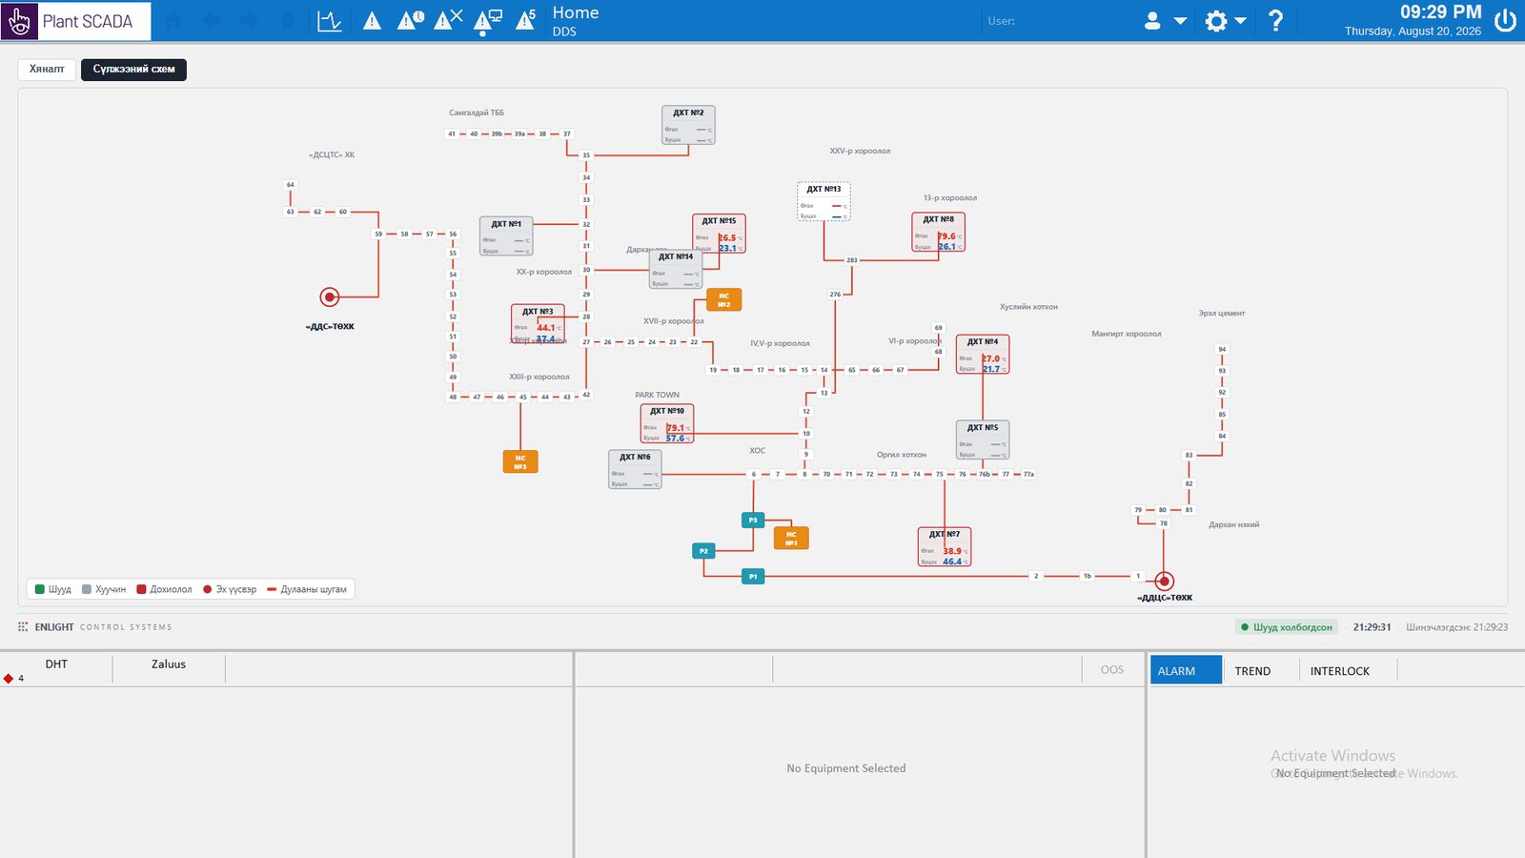The height and width of the screenshot is (858, 1525).
Task: Open the help question mark icon
Action: [1275, 20]
